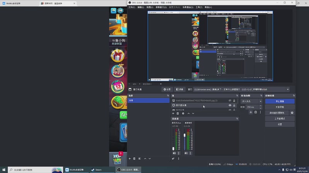Pop out the audio mixer dock
This screenshot has height=173, width=309.
tap(237, 119)
